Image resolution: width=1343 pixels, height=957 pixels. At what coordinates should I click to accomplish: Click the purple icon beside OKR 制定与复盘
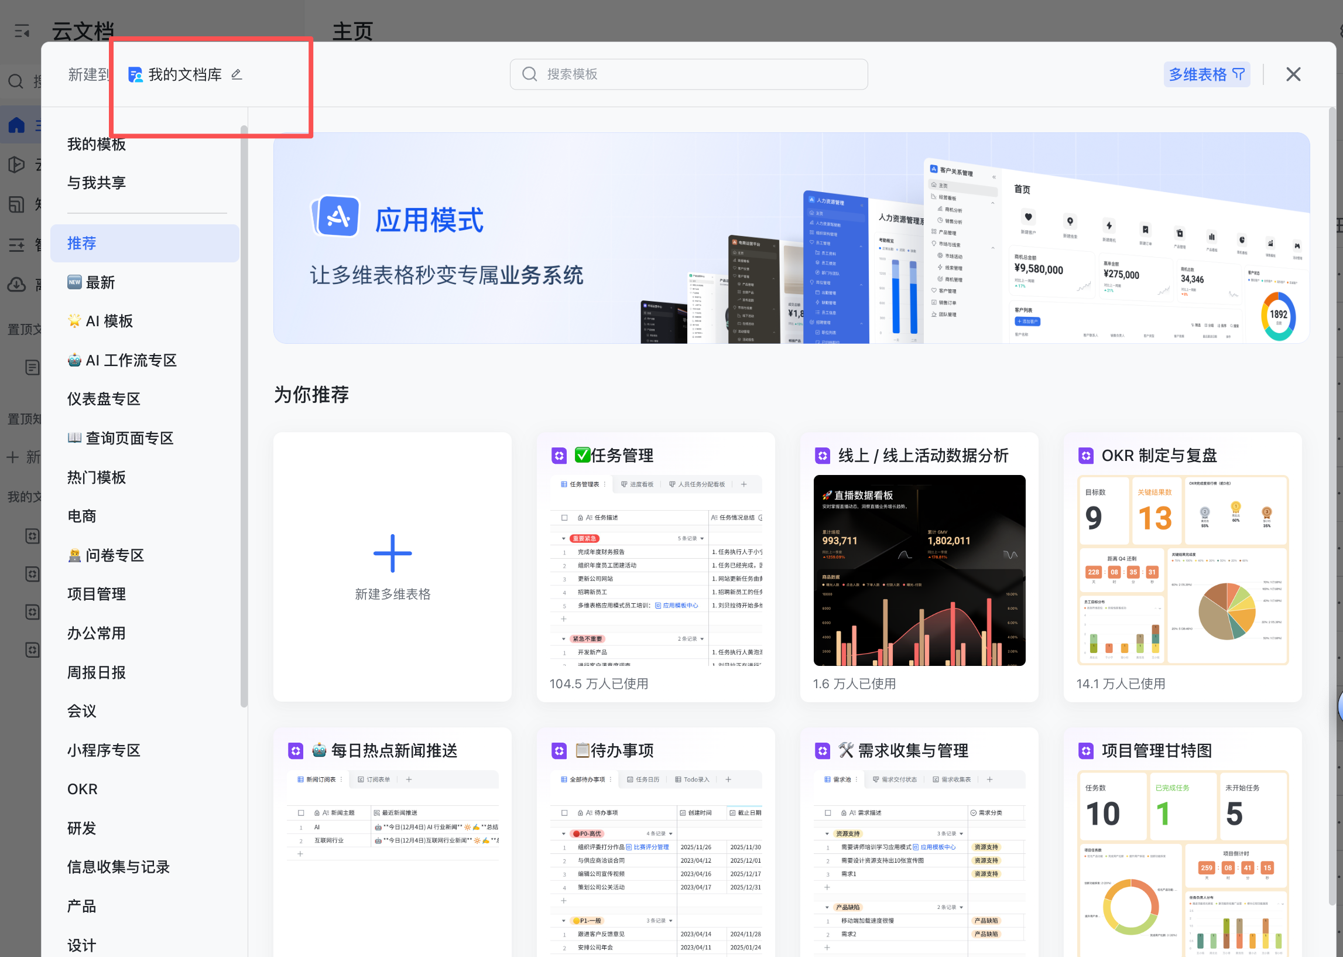tap(1085, 456)
